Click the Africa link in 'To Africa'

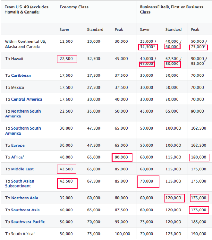pyautogui.click(x=17, y=157)
